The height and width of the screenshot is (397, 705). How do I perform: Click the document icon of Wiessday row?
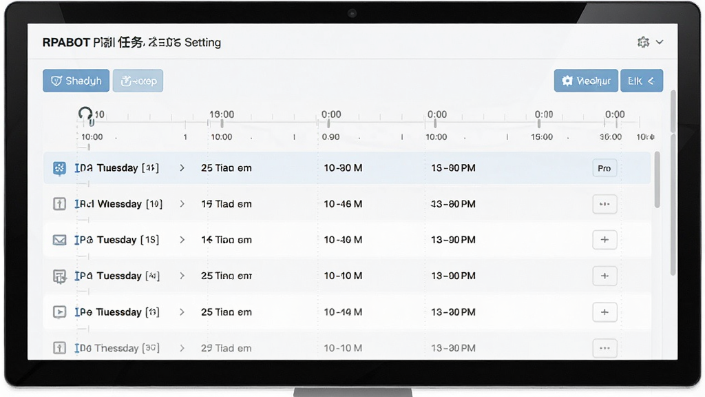[59, 204]
